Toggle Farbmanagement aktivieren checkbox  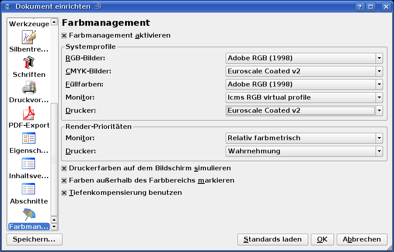pos(64,36)
